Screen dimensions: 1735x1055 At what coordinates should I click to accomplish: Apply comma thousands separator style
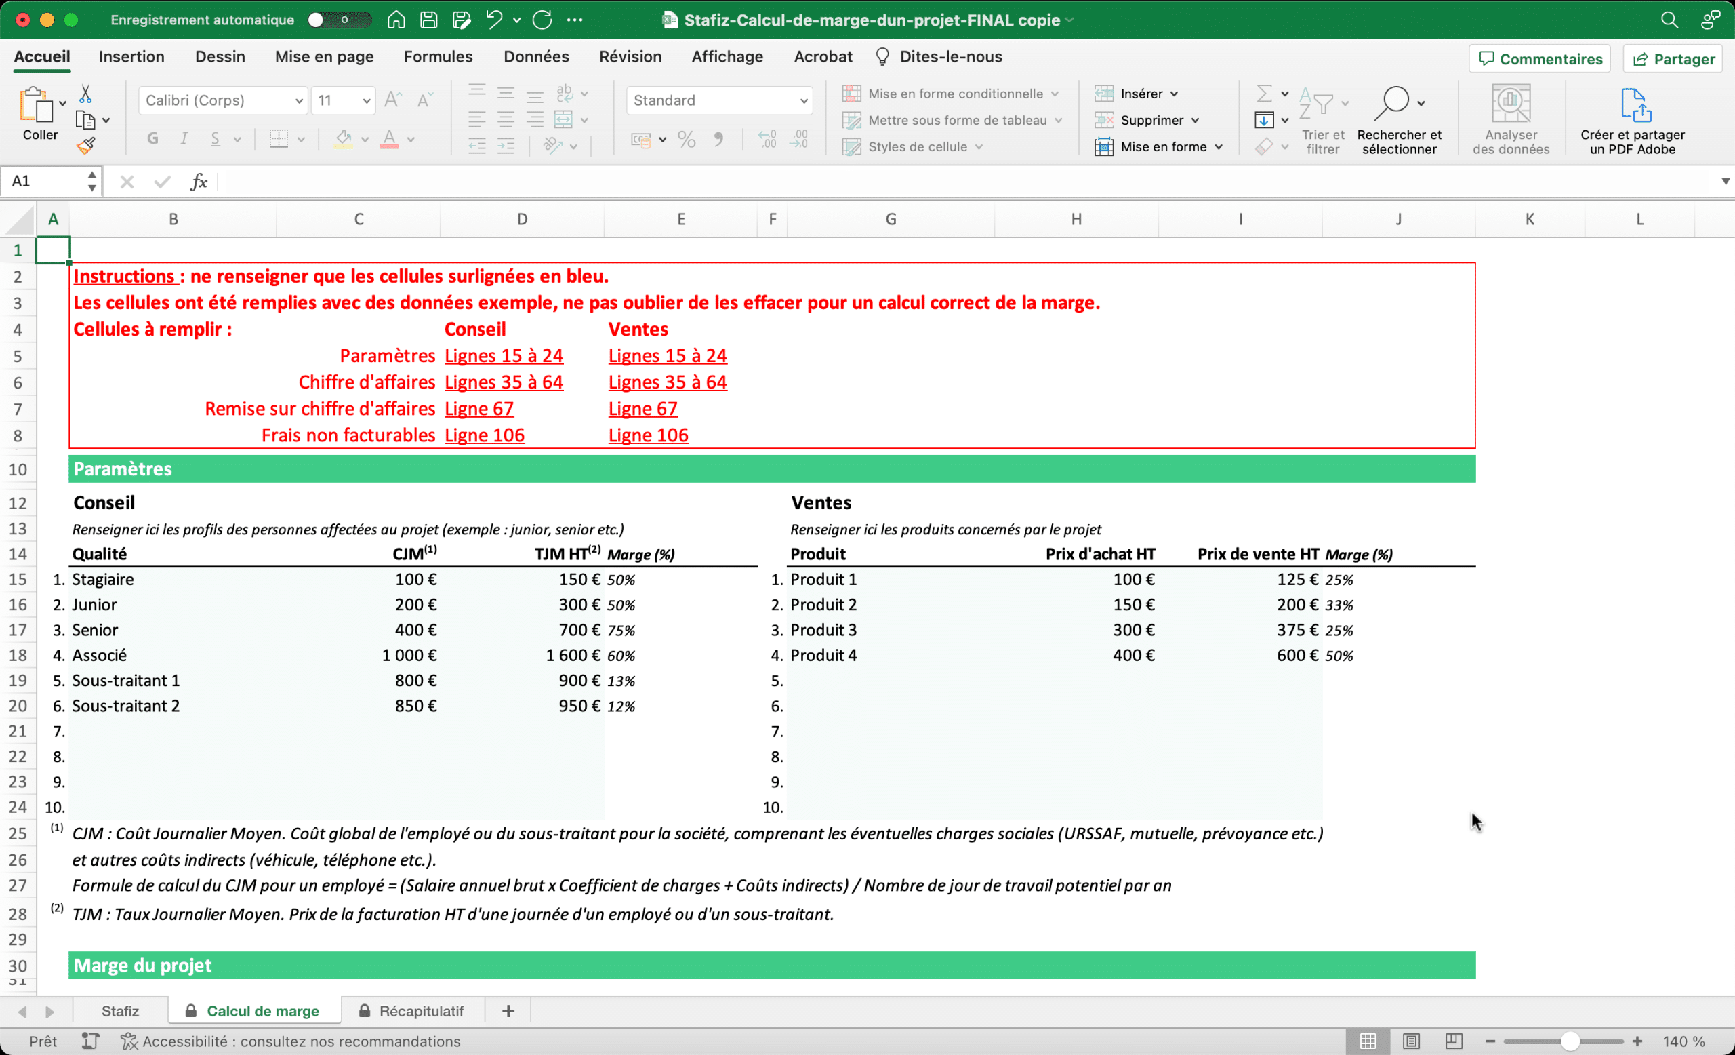(718, 140)
